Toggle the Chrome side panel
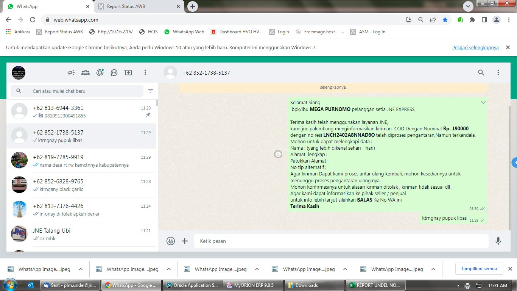The height and width of the screenshot is (291, 517). click(484, 20)
